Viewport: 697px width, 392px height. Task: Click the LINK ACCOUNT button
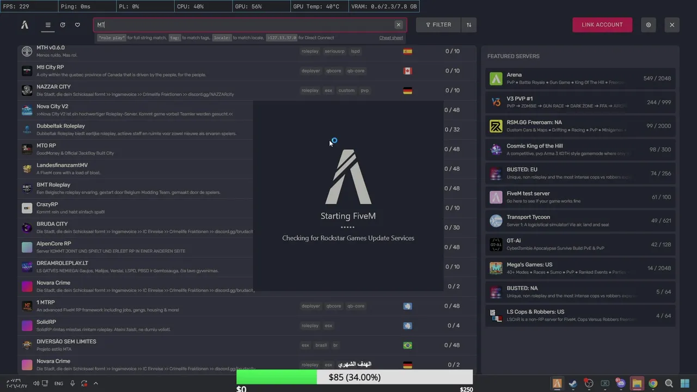coord(602,24)
